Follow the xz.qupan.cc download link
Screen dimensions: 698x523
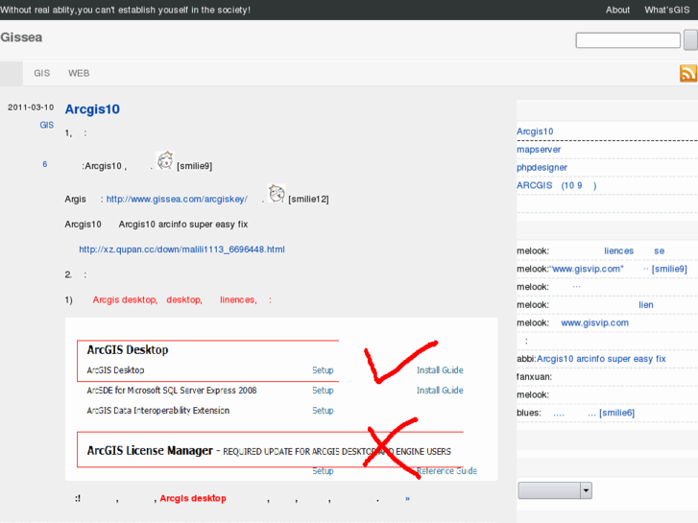click(181, 250)
